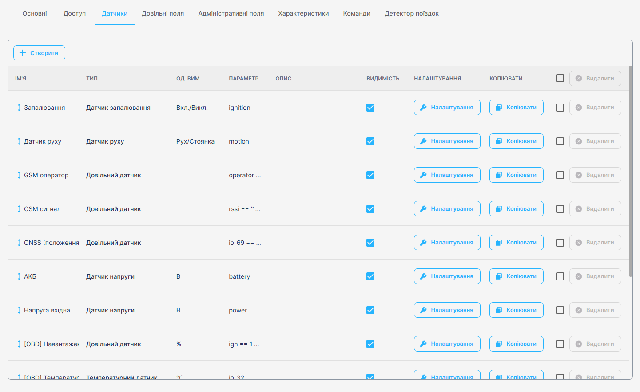Viewport: 640px width, 392px height.
Task: Copy the GNSS sensor
Action: (x=516, y=243)
